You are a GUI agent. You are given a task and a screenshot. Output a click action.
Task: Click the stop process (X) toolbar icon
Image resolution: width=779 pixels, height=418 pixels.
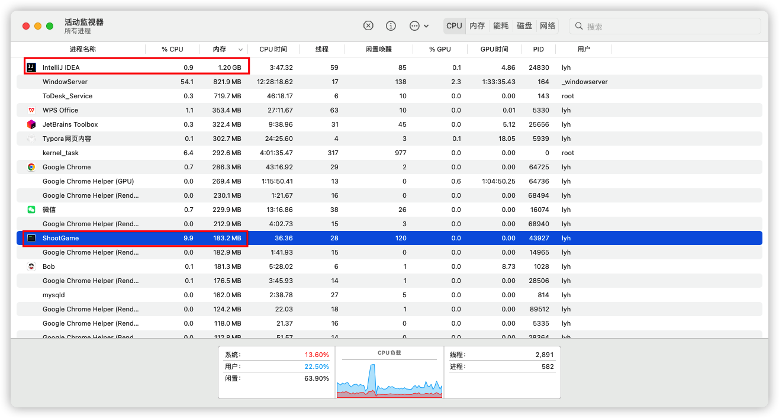(368, 26)
